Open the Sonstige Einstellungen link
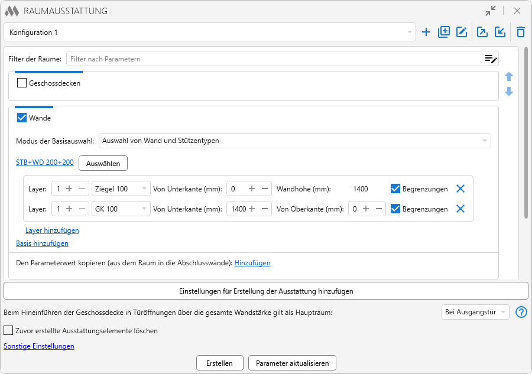 pos(39,346)
